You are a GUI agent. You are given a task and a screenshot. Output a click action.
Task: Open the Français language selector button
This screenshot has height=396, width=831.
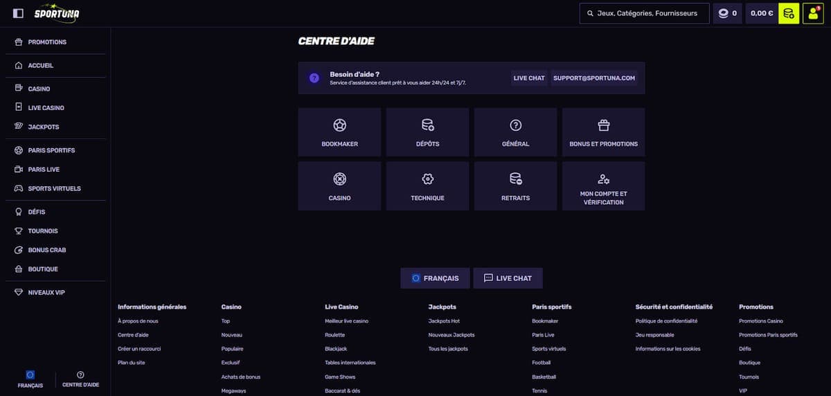(435, 278)
